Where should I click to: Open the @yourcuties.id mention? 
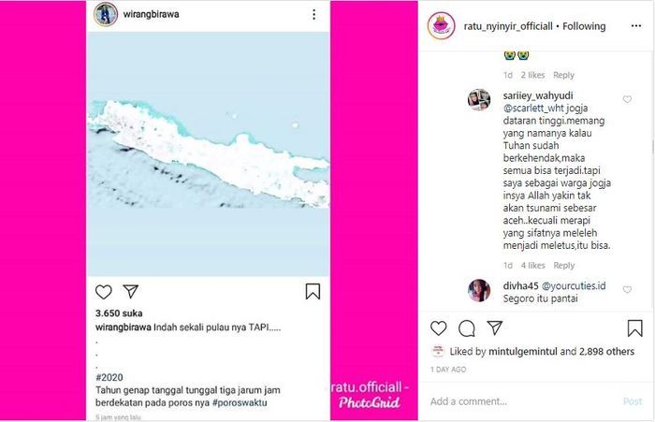574,285
